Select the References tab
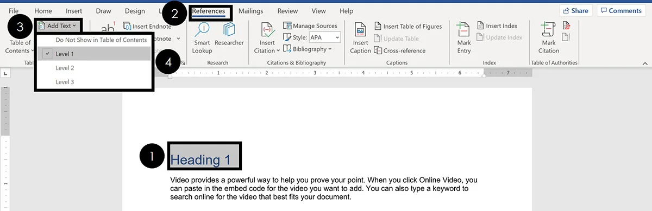The height and width of the screenshot is (211, 652). 209,11
